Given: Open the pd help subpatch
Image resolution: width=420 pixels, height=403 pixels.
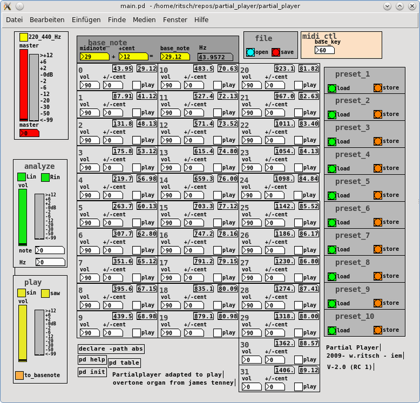Looking at the screenshot, I should [x=92, y=359].
